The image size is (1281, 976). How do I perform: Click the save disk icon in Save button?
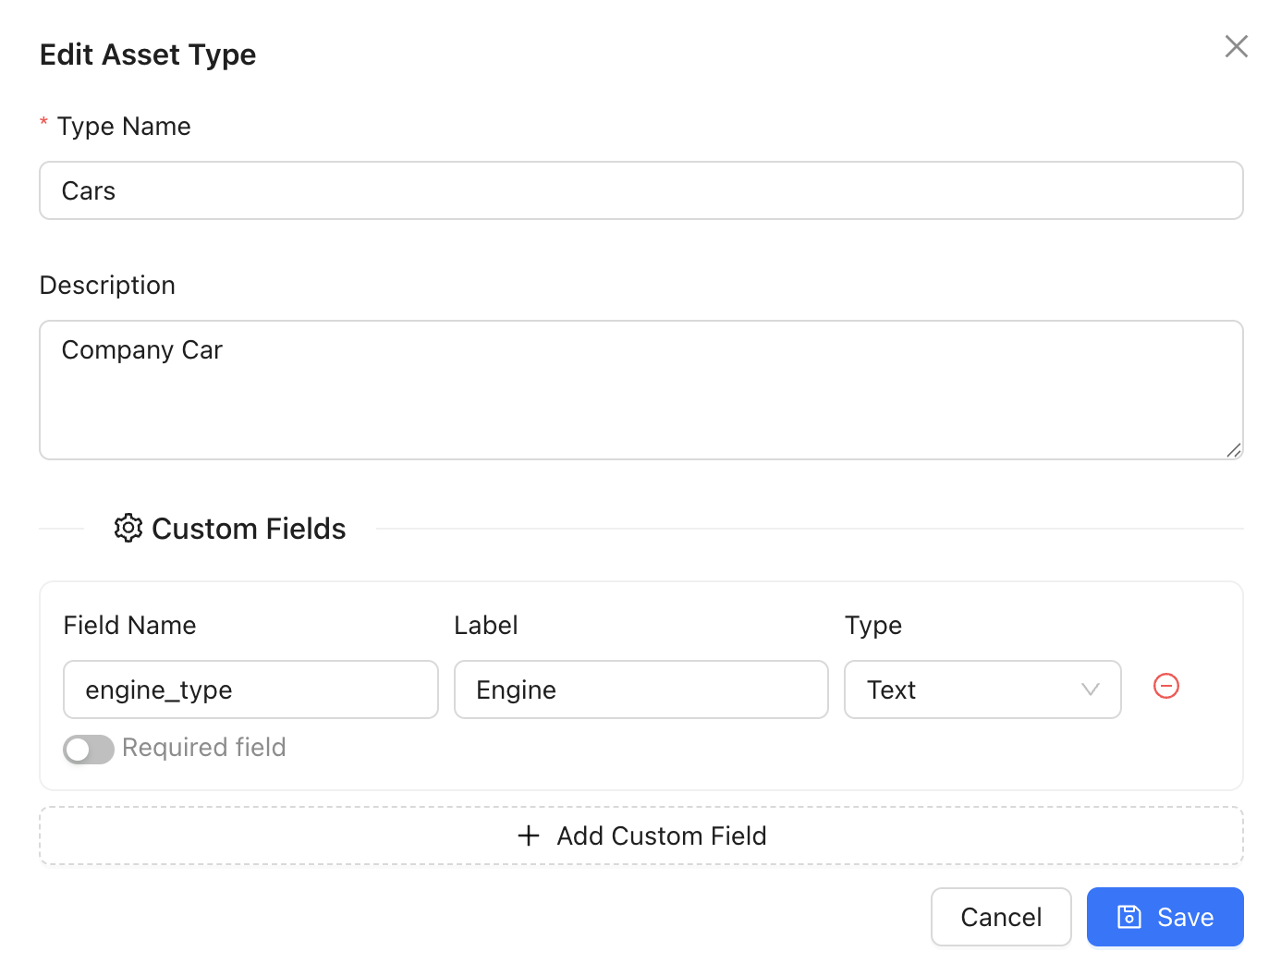click(x=1128, y=917)
